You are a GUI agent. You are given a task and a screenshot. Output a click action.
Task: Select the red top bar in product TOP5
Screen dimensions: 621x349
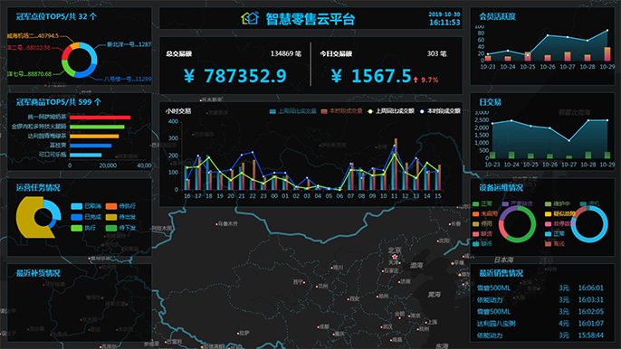[x=100, y=118]
